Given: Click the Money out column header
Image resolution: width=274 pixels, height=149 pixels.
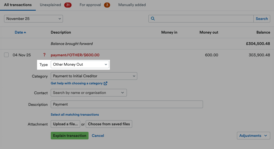Looking at the screenshot, I should 209,32.
